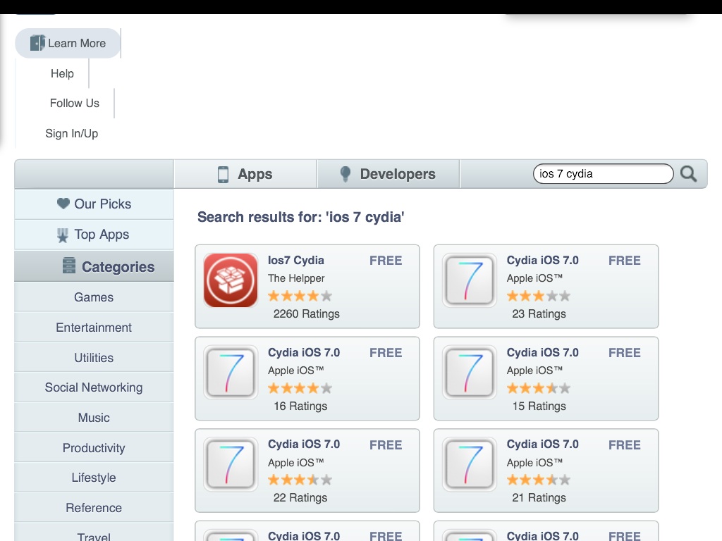Viewport: 722px width, 541px height.
Task: Open Top Apps in sidebar
Action: tap(94, 235)
